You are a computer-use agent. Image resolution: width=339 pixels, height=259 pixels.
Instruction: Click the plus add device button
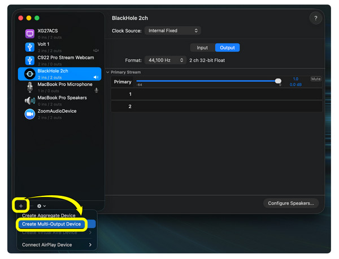pyautogui.click(x=21, y=206)
